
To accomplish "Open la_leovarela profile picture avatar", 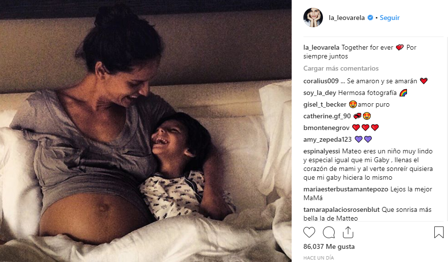I will [313, 18].
